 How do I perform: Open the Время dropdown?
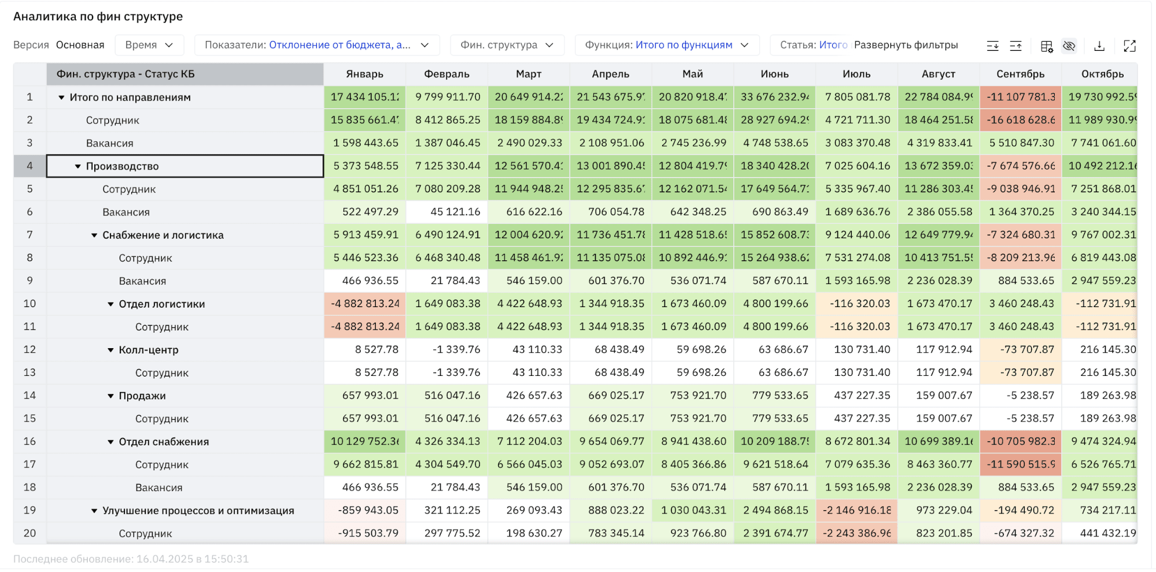(149, 45)
